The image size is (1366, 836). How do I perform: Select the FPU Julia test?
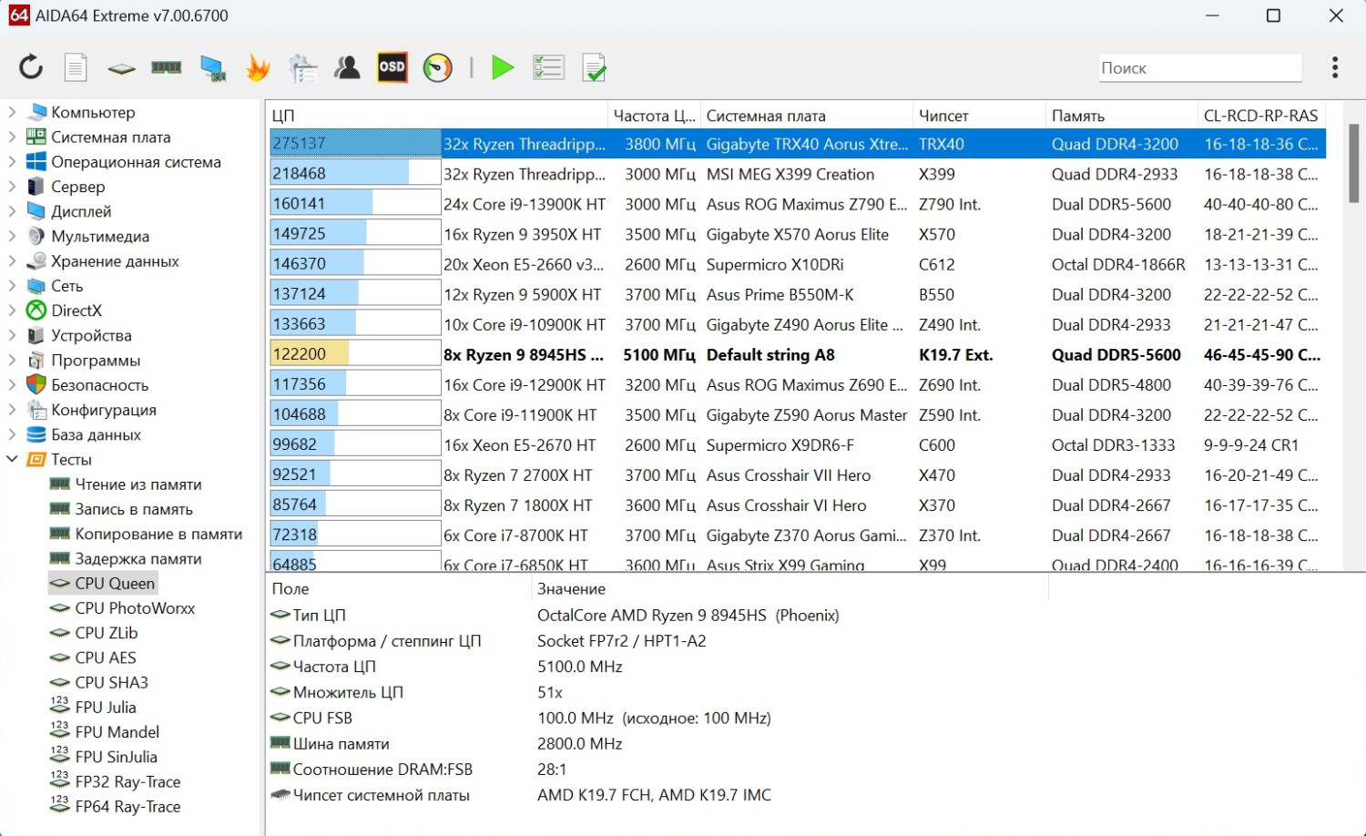tap(105, 708)
